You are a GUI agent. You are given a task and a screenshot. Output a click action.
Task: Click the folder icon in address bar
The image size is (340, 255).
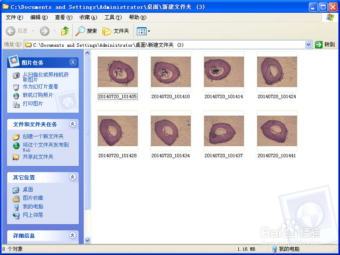tap(28, 45)
